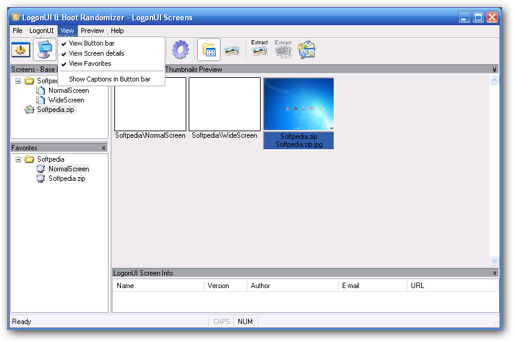Select Softpedia folder label in Favorites tree

50,159
